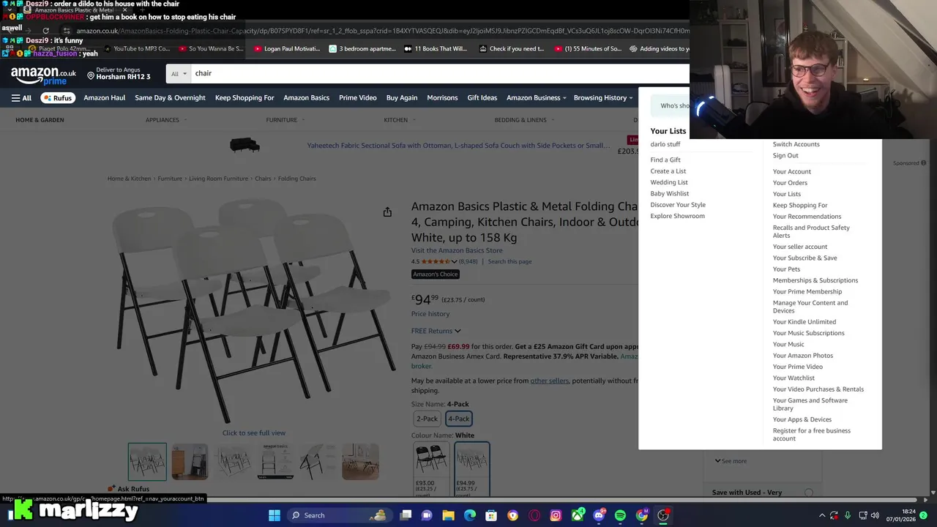Click the share icon above product image

[x=387, y=212]
